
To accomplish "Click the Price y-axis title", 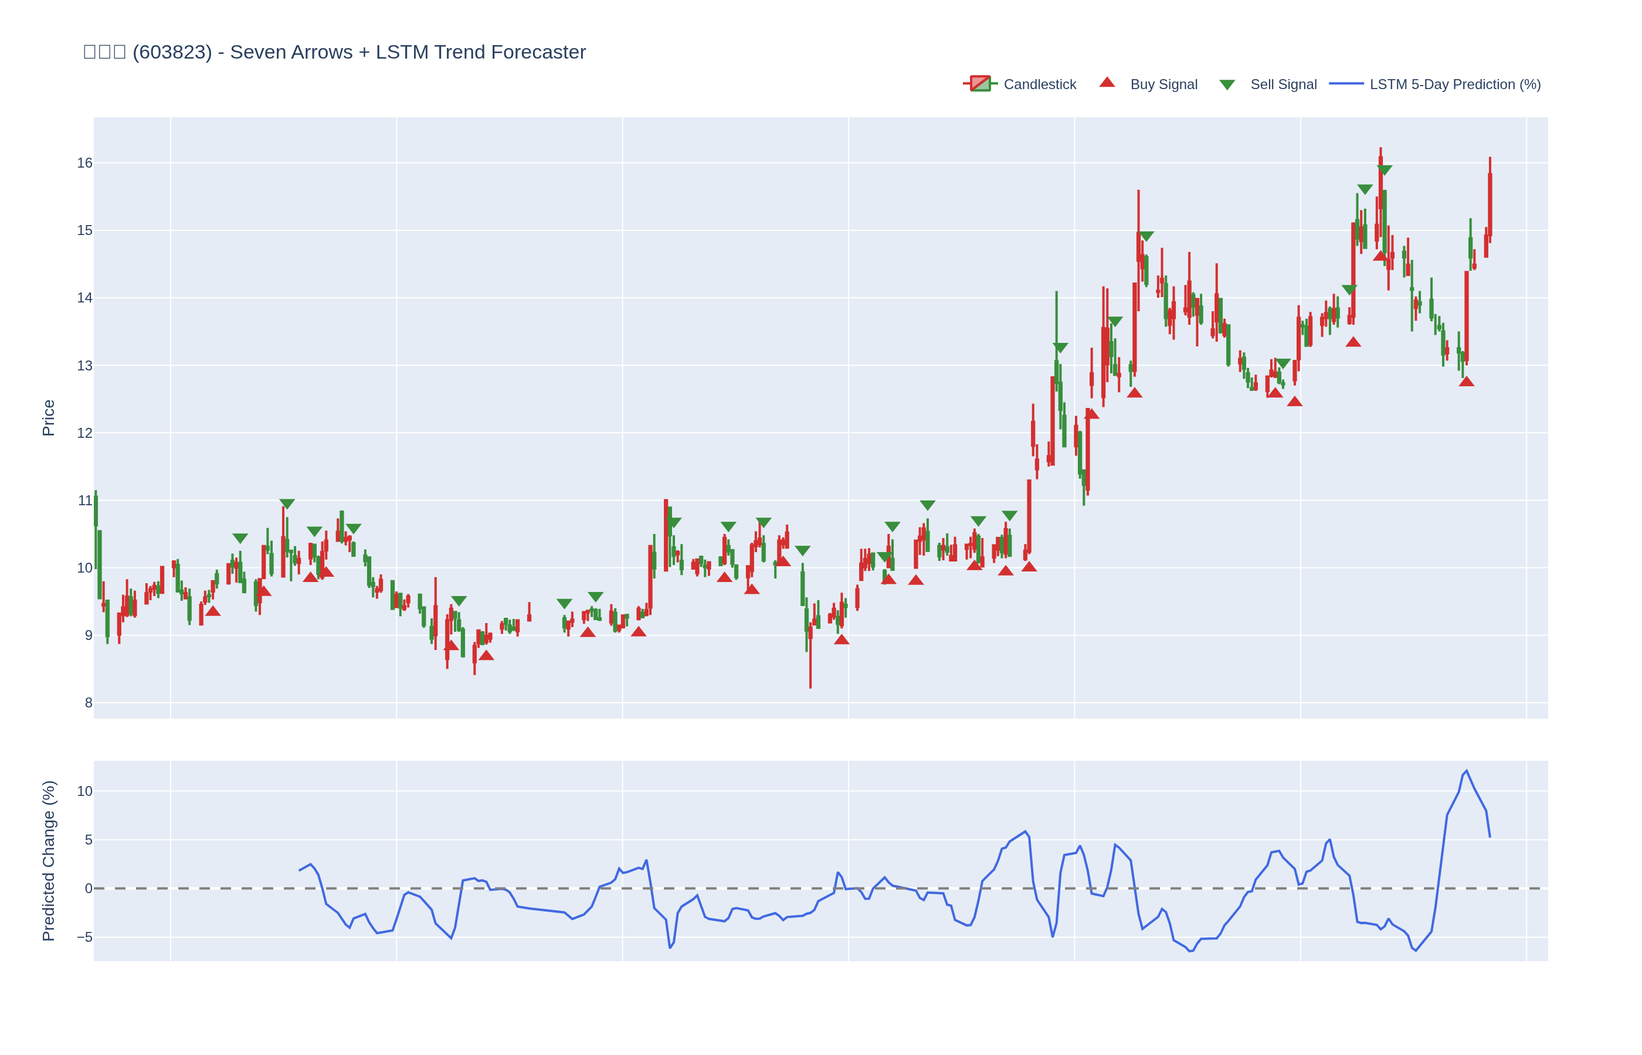I will 48,418.
